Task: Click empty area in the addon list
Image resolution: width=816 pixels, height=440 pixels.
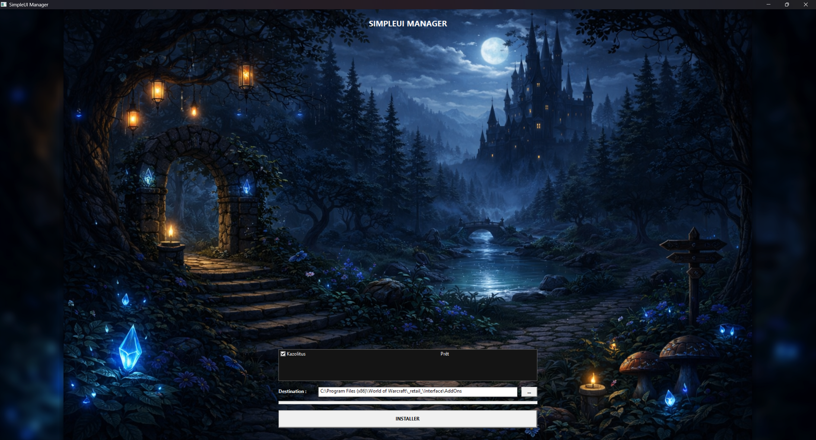Action: click(x=407, y=370)
